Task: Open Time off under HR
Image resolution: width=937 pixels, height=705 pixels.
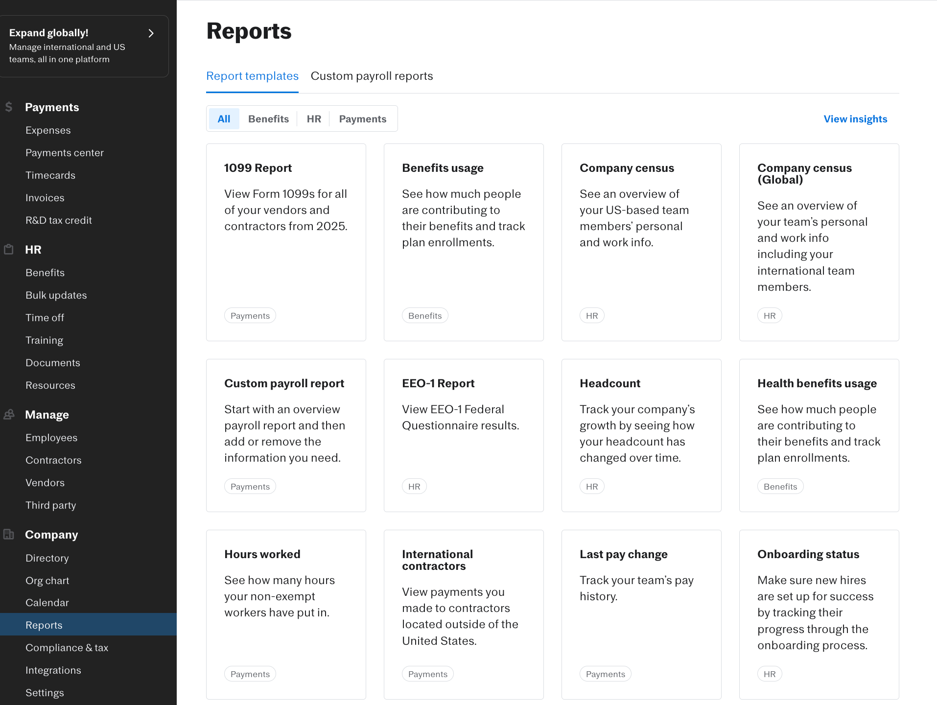Action: pos(45,317)
